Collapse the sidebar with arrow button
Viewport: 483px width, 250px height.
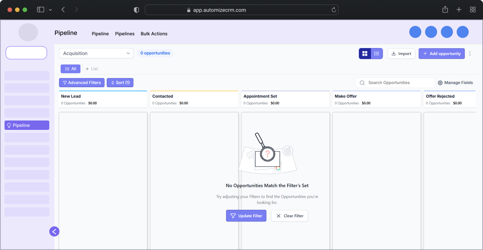54,232
